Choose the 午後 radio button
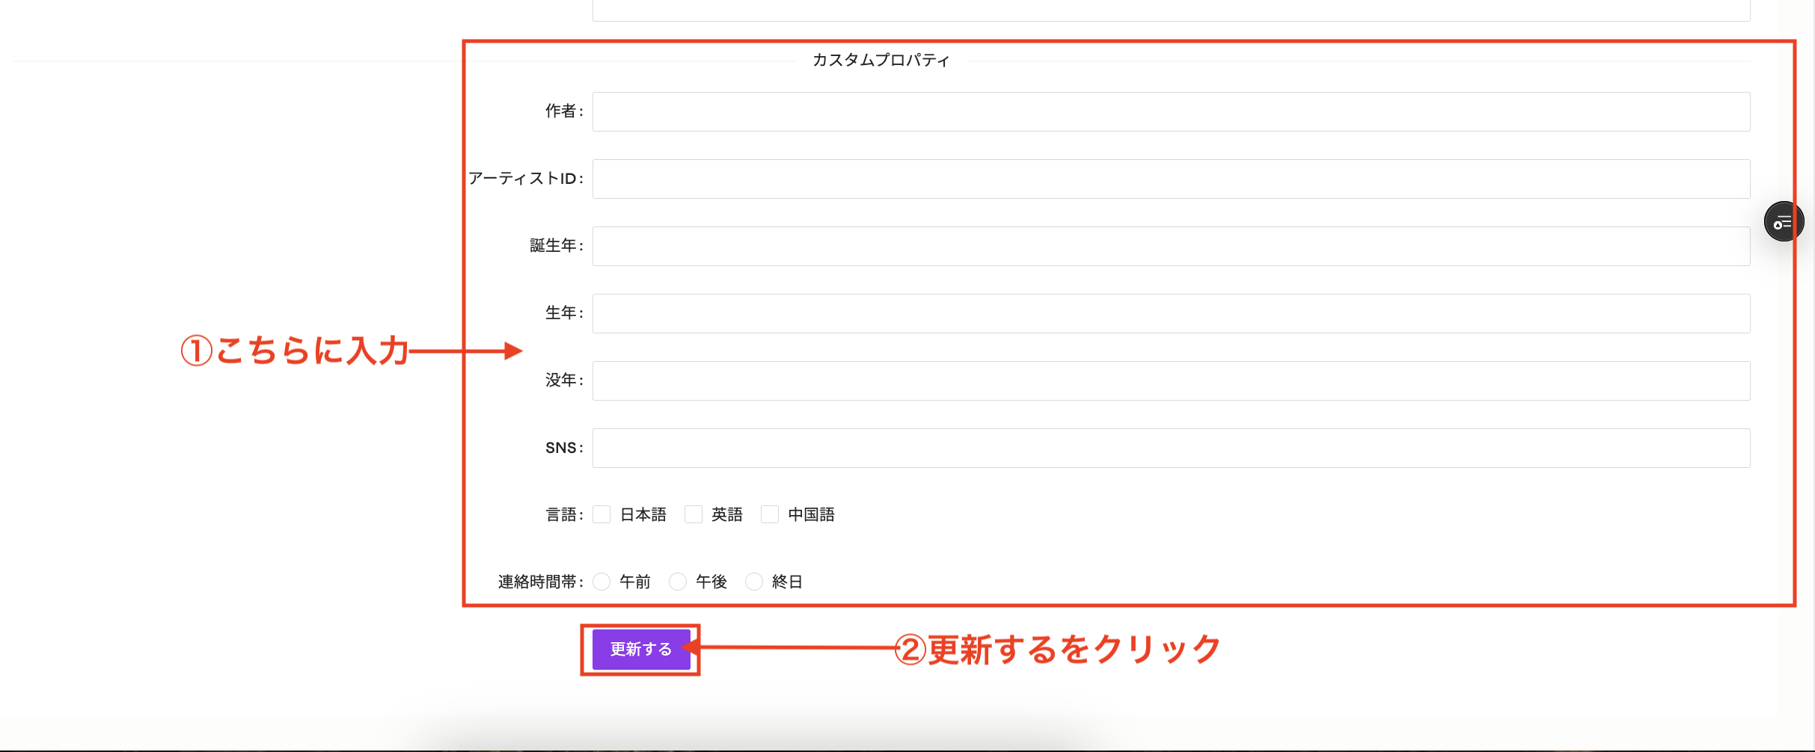The width and height of the screenshot is (1815, 752). click(x=678, y=582)
